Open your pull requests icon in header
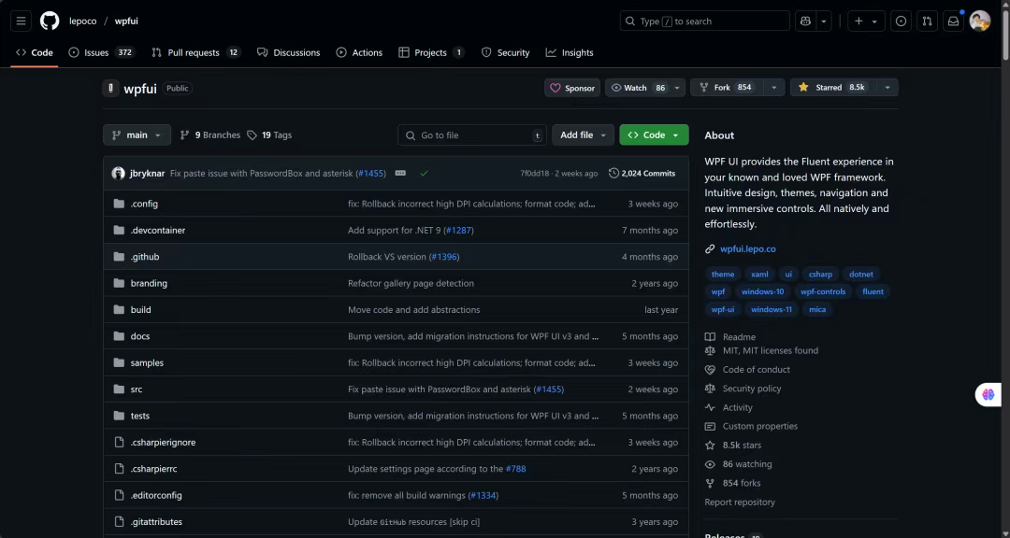Image resolution: width=1010 pixels, height=538 pixels. click(x=927, y=21)
